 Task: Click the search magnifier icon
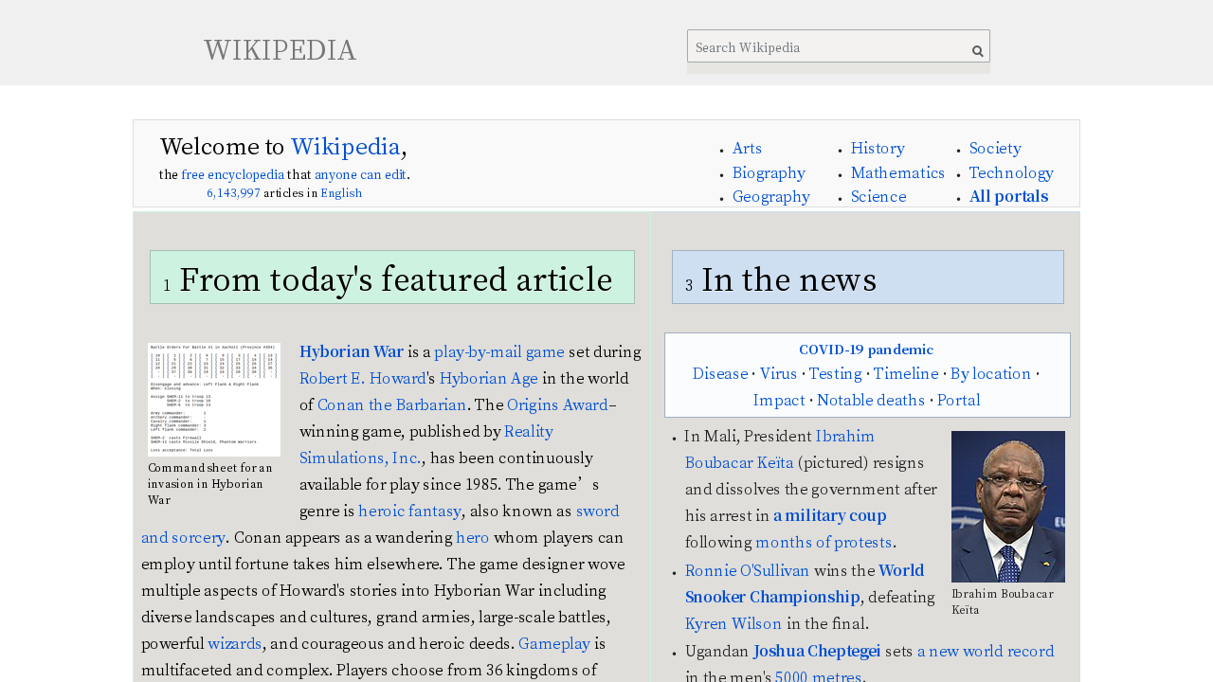978,51
